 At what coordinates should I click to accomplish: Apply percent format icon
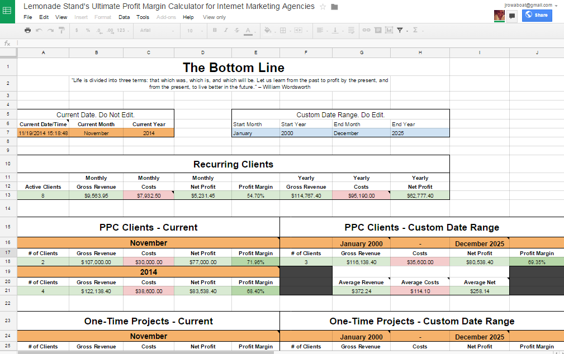pyautogui.click(x=88, y=30)
